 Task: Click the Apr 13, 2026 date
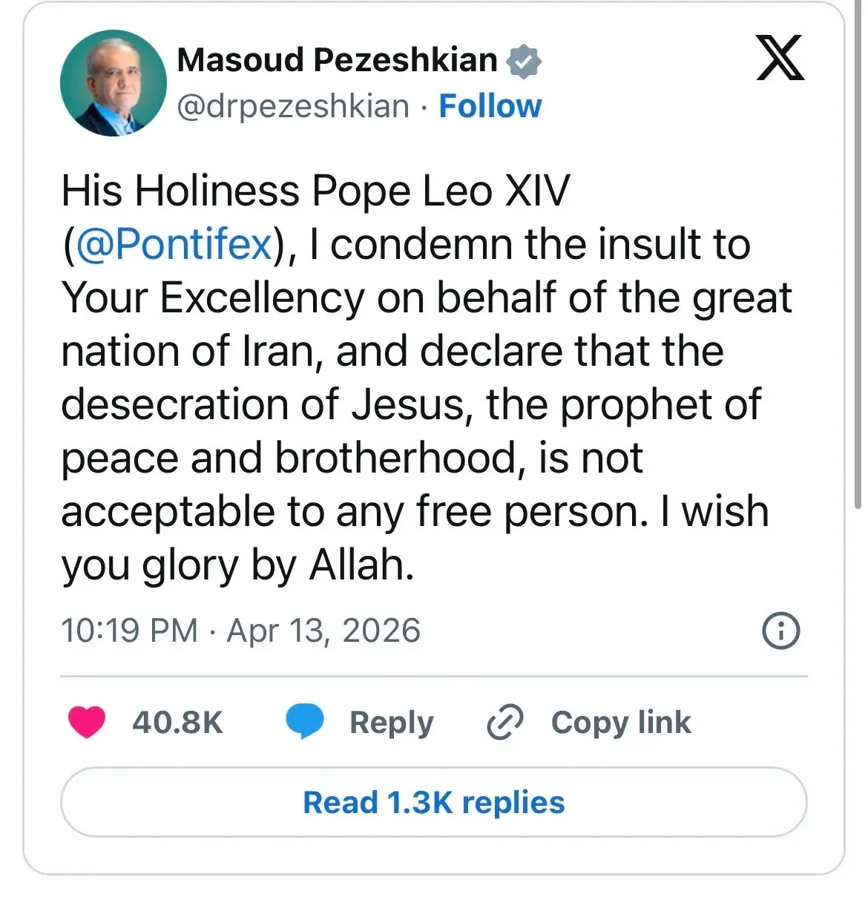click(323, 631)
